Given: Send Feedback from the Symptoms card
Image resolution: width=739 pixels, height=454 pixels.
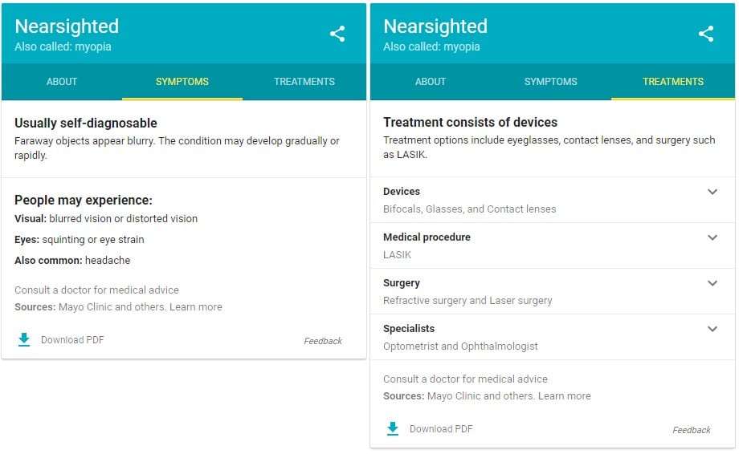Looking at the screenshot, I should [x=323, y=341].
